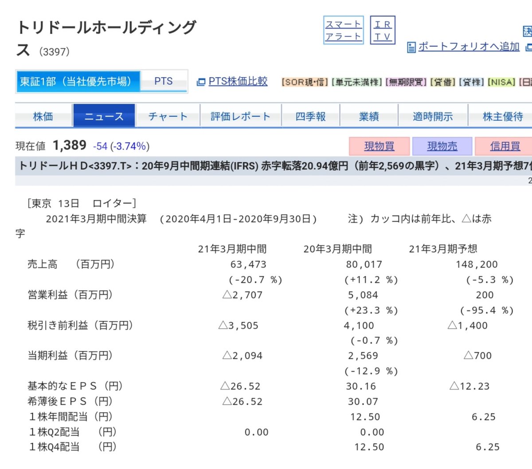
Task: Open the 株価 tab
Action: [x=43, y=116]
